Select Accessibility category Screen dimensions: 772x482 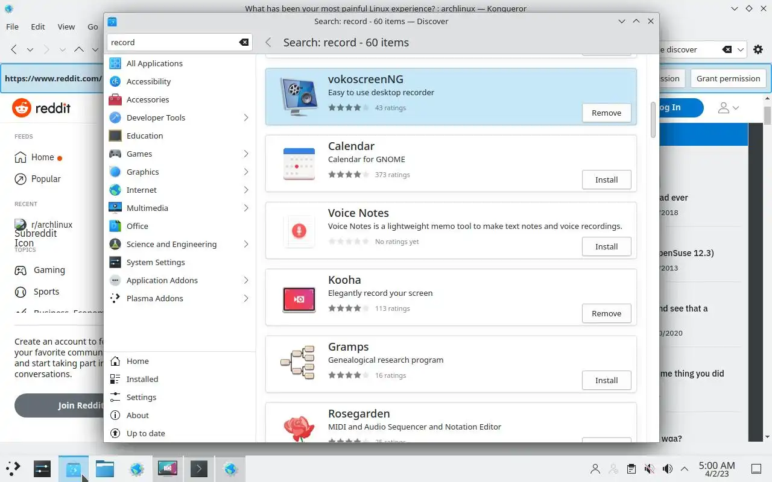(179, 81)
